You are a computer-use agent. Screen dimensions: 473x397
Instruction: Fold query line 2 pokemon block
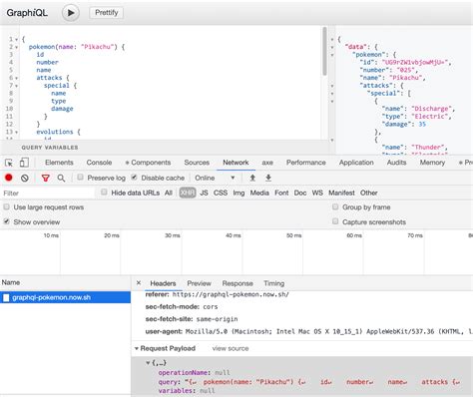coord(16,47)
